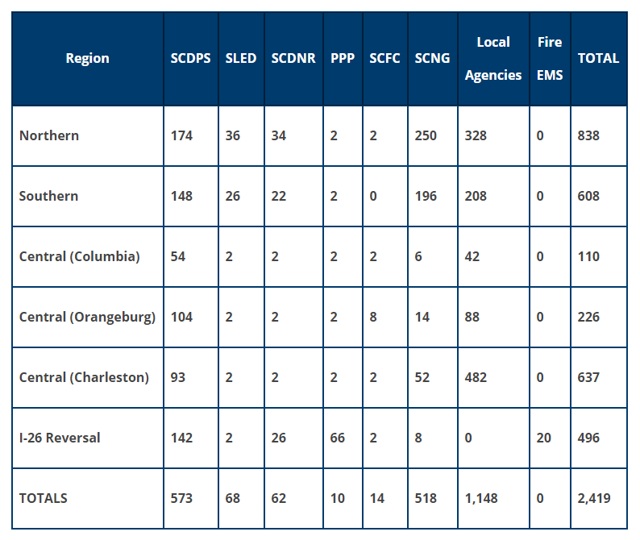Image resolution: width=640 pixels, height=540 pixels.
Task: Select the Southern region row label
Action: tap(48, 196)
